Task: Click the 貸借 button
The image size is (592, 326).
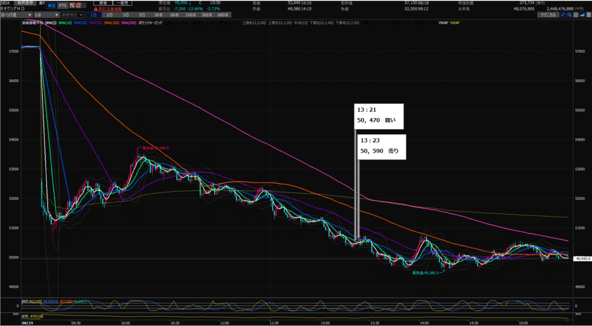Action: tap(103, 3)
